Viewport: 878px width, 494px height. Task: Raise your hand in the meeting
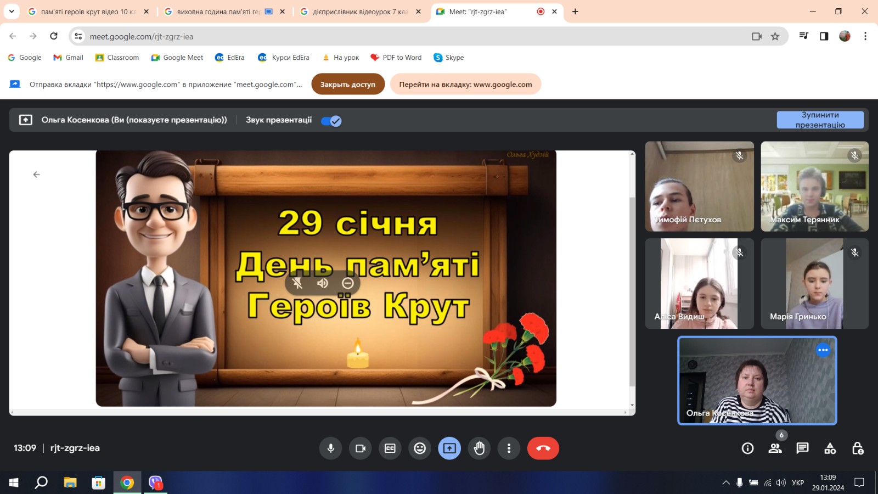coord(479,448)
